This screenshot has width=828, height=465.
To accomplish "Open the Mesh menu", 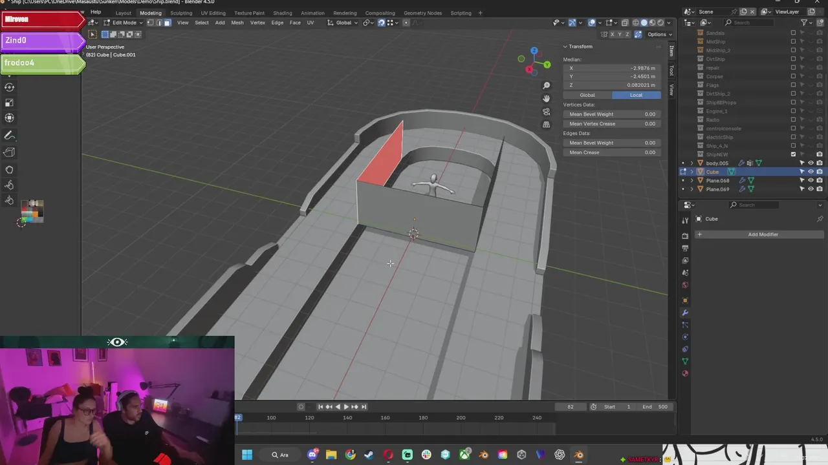I will 237,23.
